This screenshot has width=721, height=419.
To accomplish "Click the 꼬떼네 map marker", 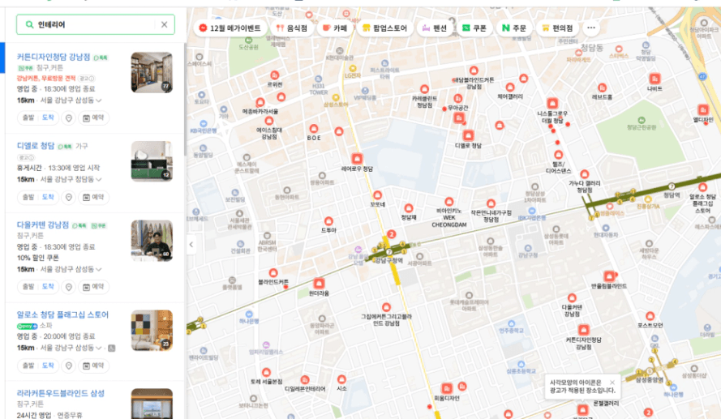I will click(x=377, y=195).
